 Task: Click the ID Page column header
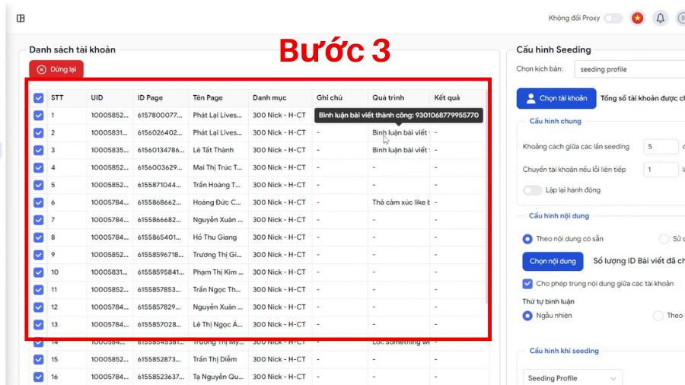(x=150, y=98)
